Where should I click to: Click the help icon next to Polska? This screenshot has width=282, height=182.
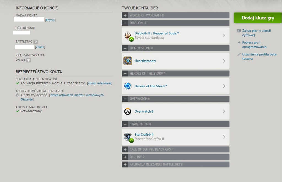pos(29,60)
